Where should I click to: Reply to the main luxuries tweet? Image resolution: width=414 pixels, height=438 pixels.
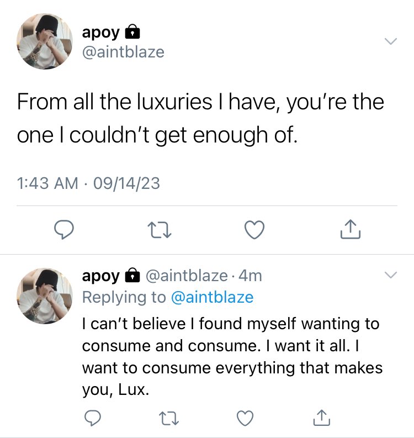click(x=64, y=229)
